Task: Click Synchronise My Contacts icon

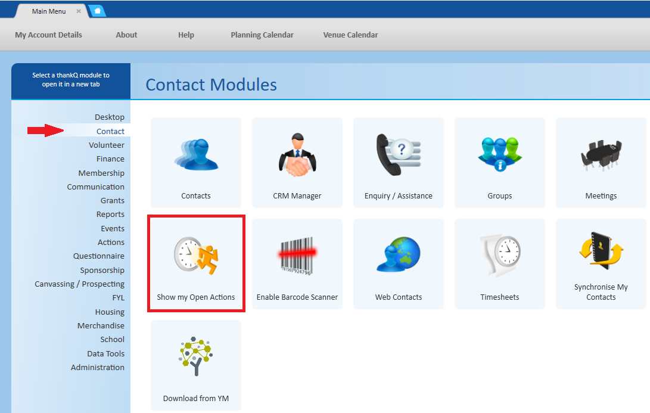Action: click(601, 250)
